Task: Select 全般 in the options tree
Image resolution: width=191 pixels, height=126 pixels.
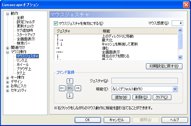Action: point(20,18)
